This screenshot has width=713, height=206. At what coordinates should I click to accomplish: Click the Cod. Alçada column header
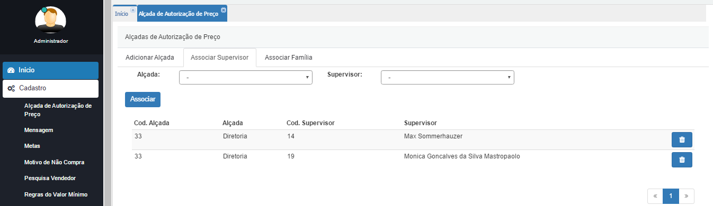point(151,123)
